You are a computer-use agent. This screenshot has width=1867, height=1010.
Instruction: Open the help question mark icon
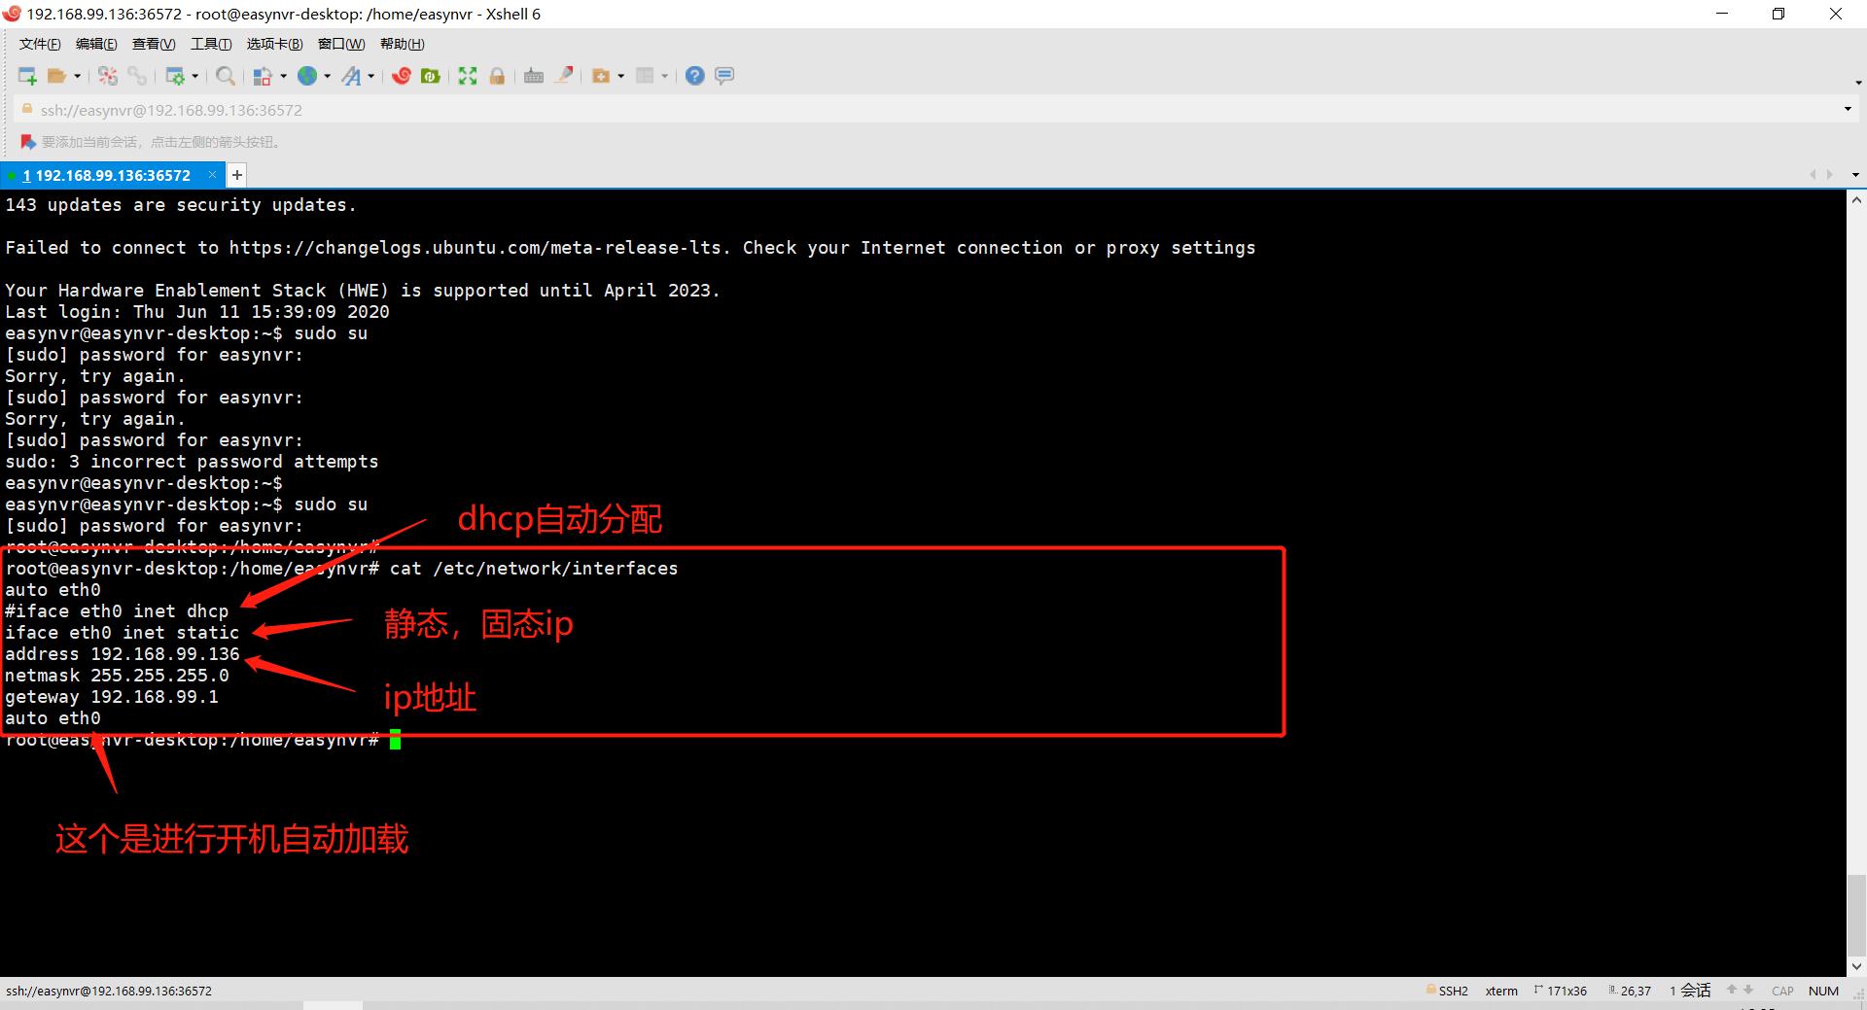pos(694,76)
